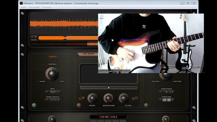Click the Filter knob

(x=123, y=98)
